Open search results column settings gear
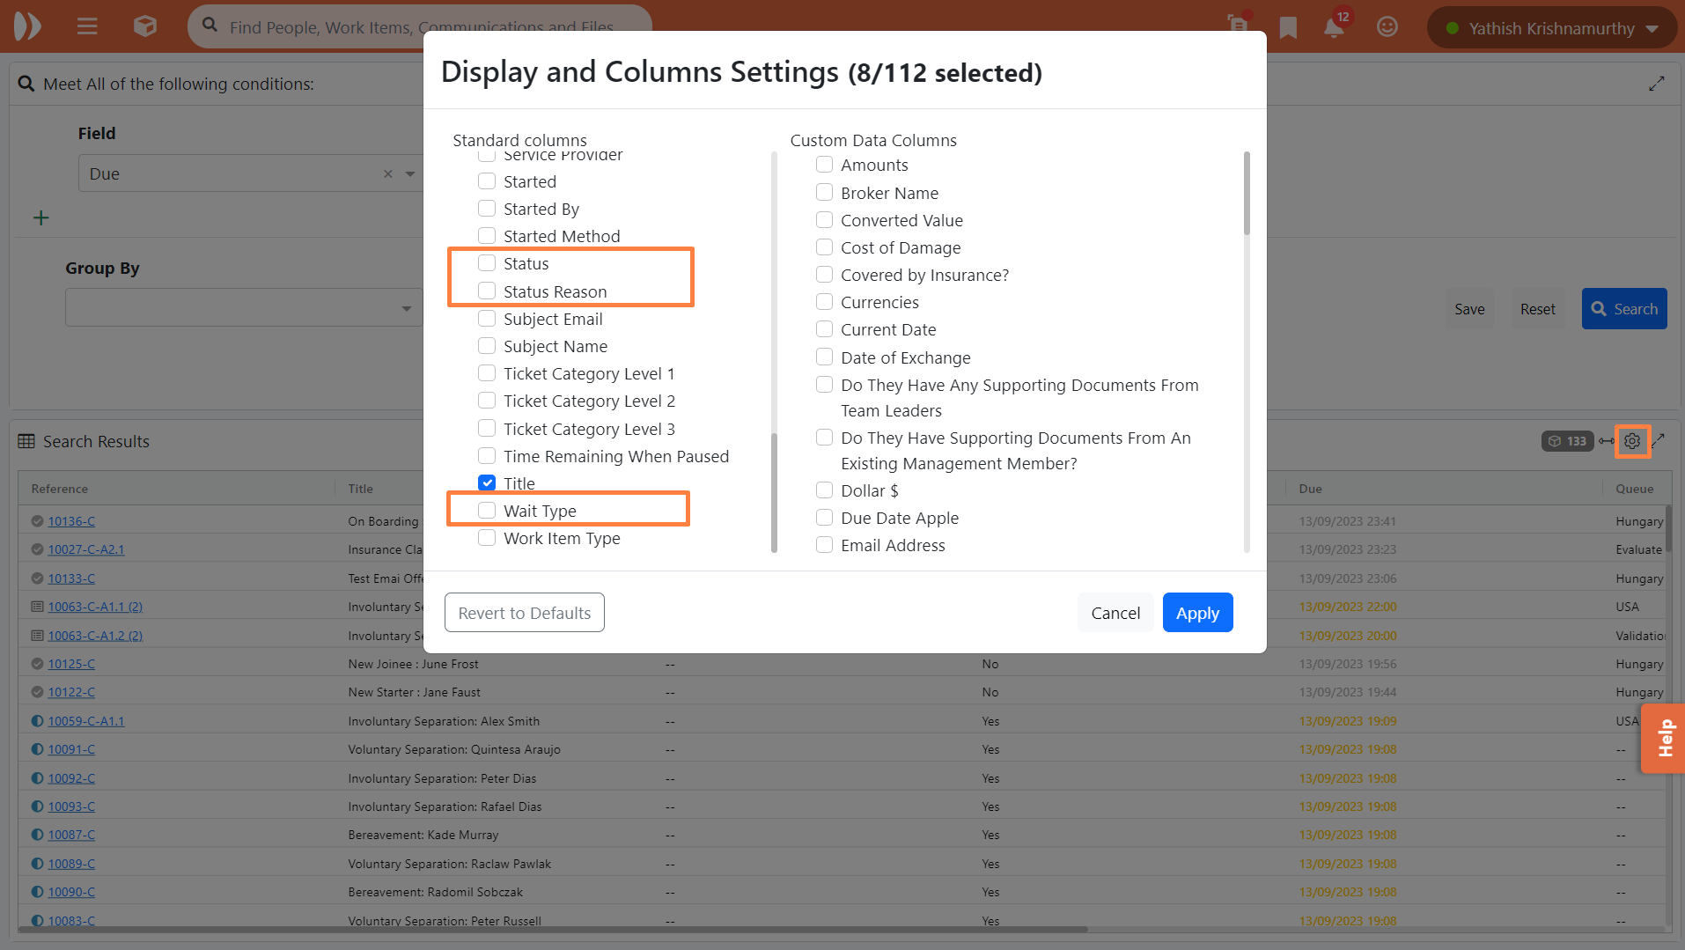Image resolution: width=1685 pixels, height=950 pixels. coord(1632,441)
